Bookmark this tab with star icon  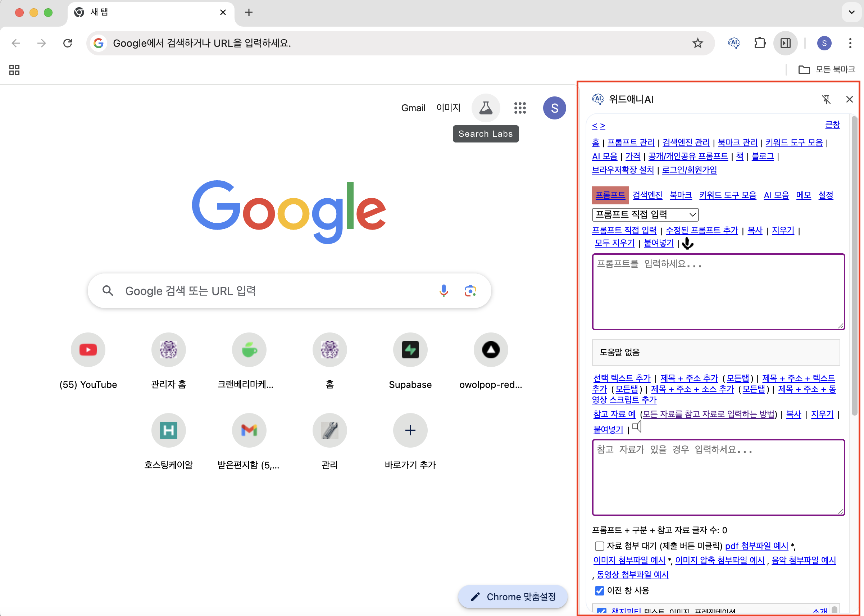click(x=697, y=43)
